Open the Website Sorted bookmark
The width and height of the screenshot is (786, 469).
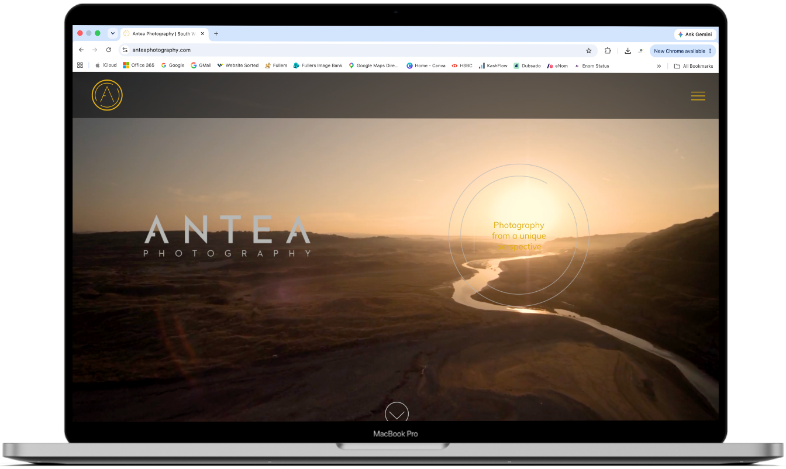click(238, 65)
